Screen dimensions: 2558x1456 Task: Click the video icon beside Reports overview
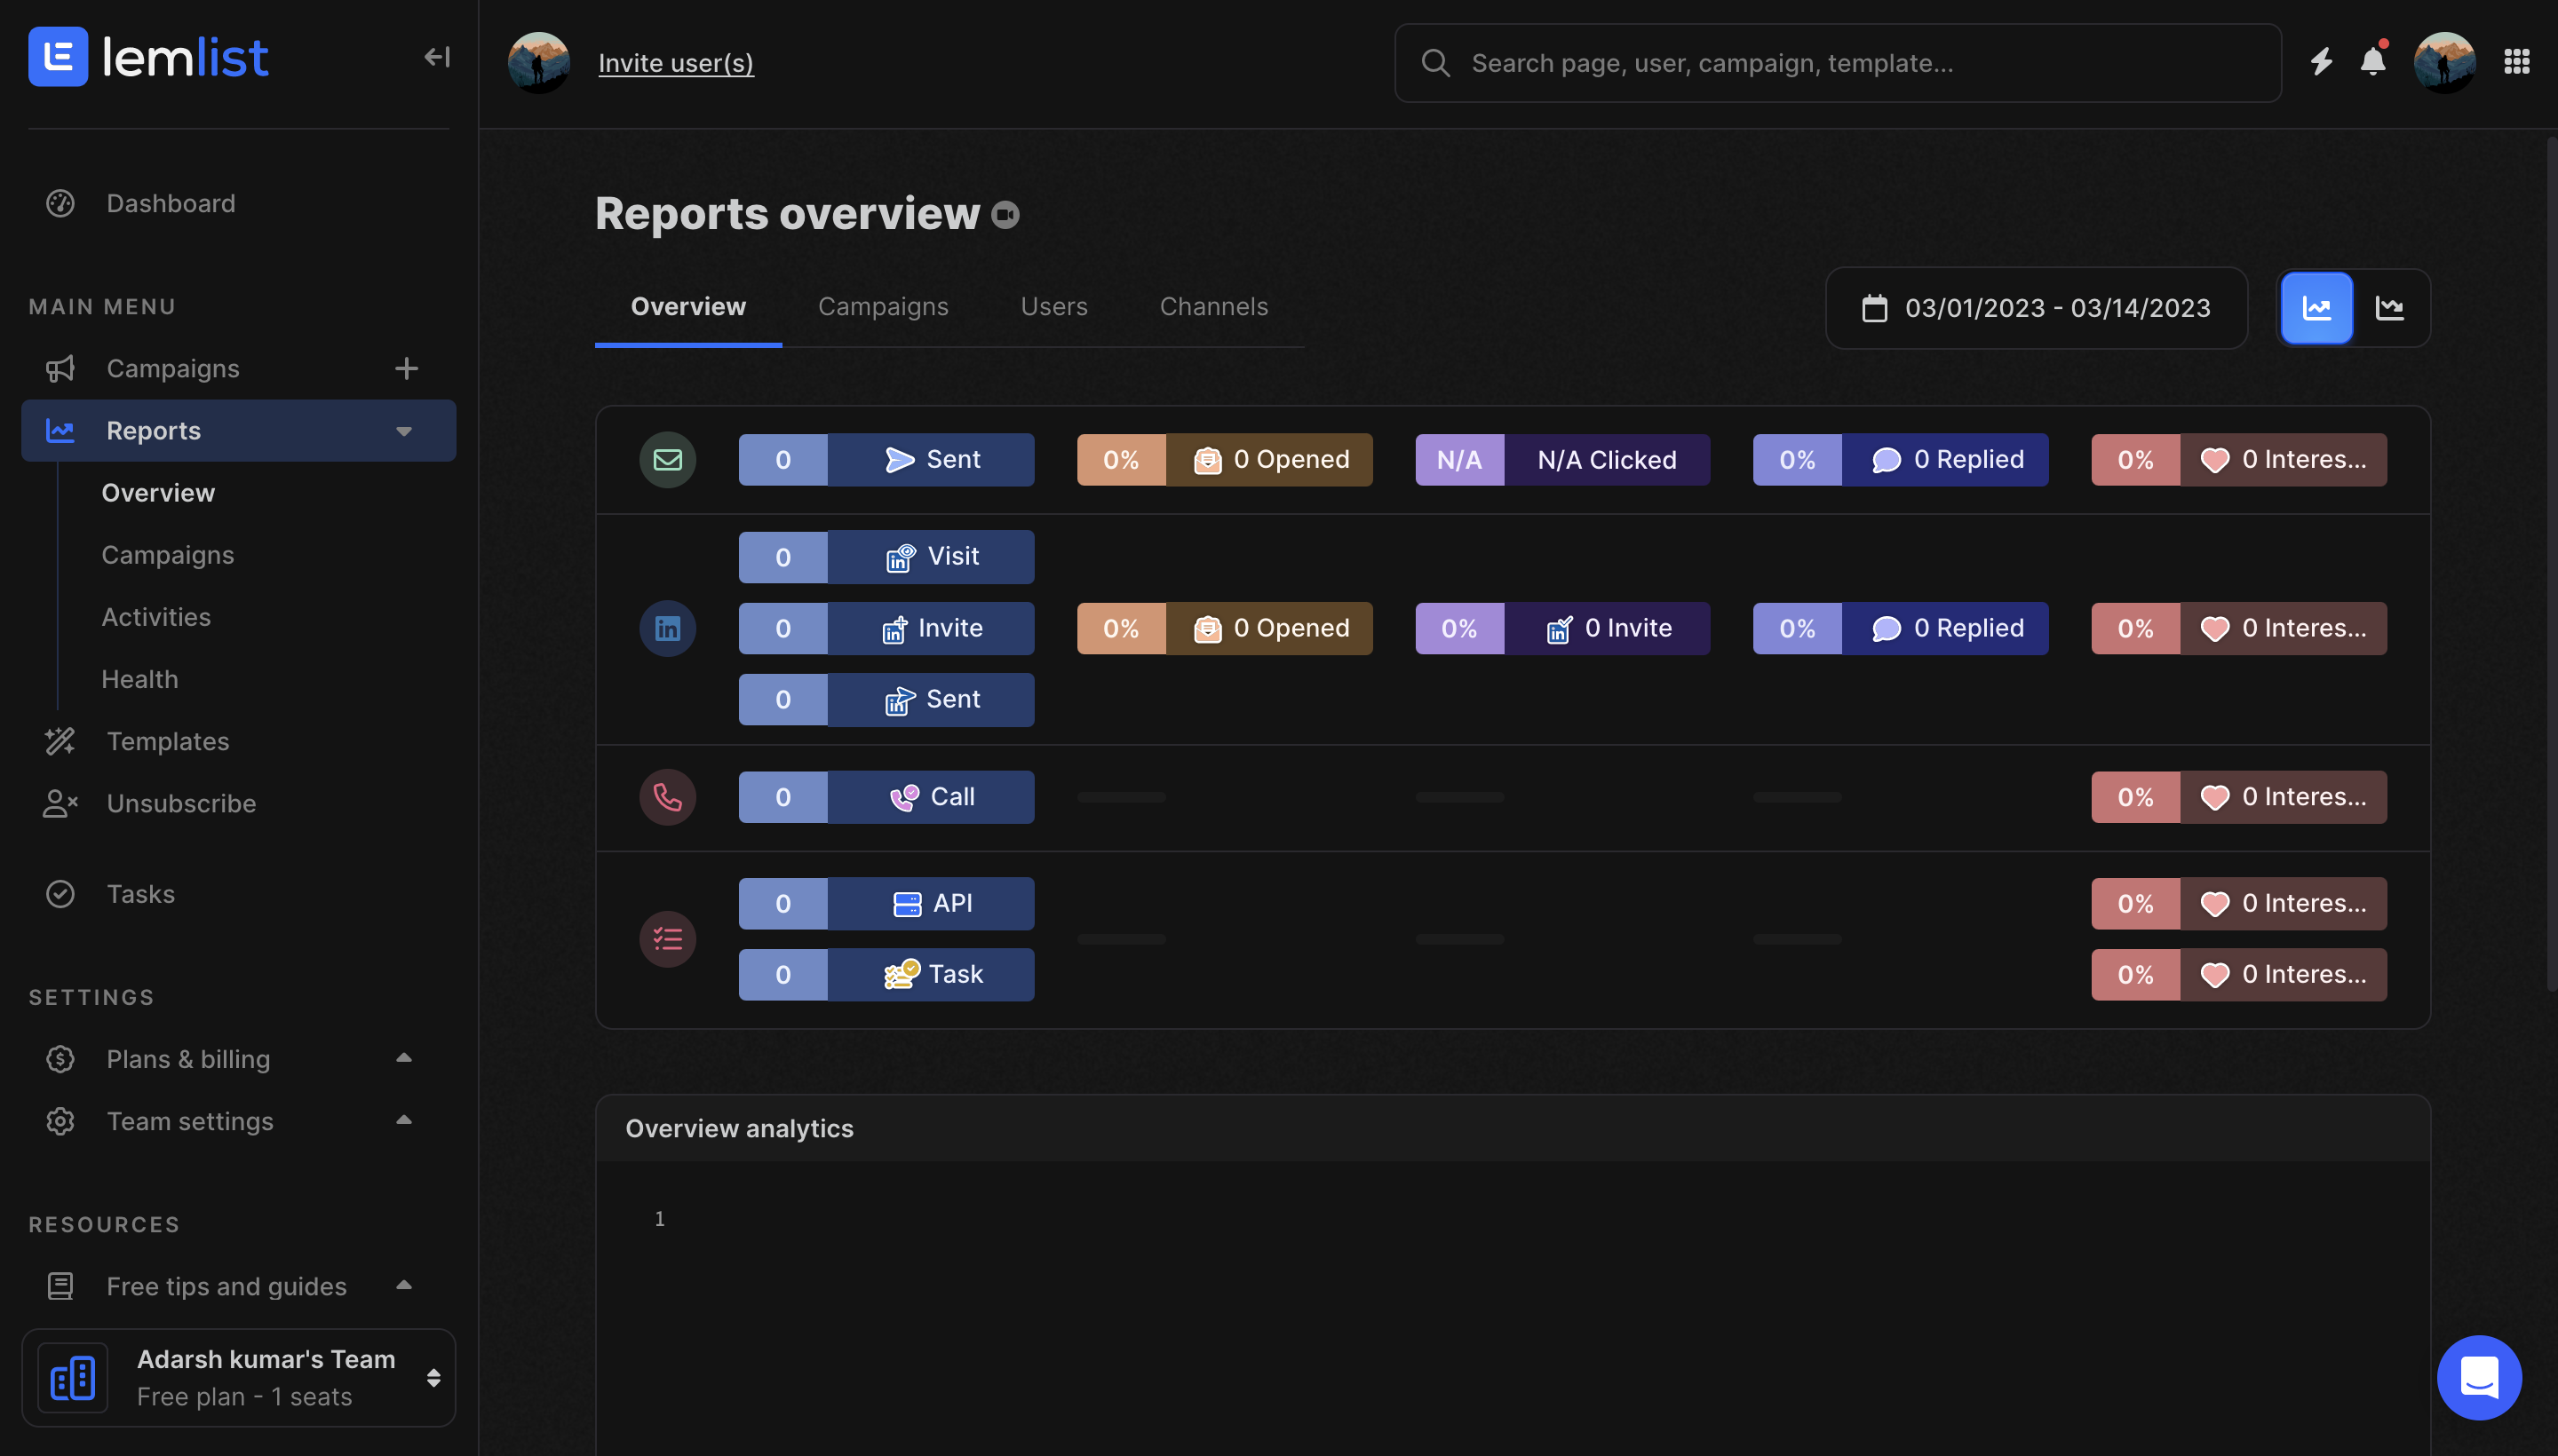[1005, 215]
